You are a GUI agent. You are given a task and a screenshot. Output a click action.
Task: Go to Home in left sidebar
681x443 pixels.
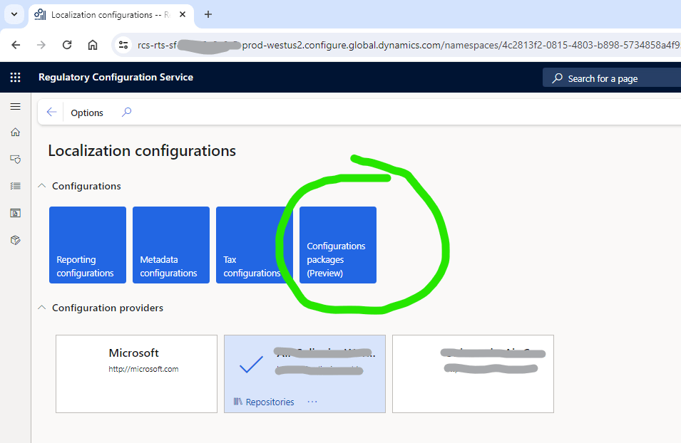pos(15,132)
